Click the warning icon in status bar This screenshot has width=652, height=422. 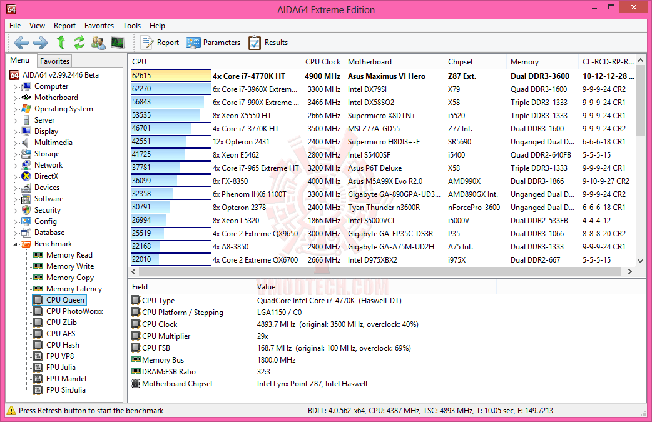coord(11,410)
